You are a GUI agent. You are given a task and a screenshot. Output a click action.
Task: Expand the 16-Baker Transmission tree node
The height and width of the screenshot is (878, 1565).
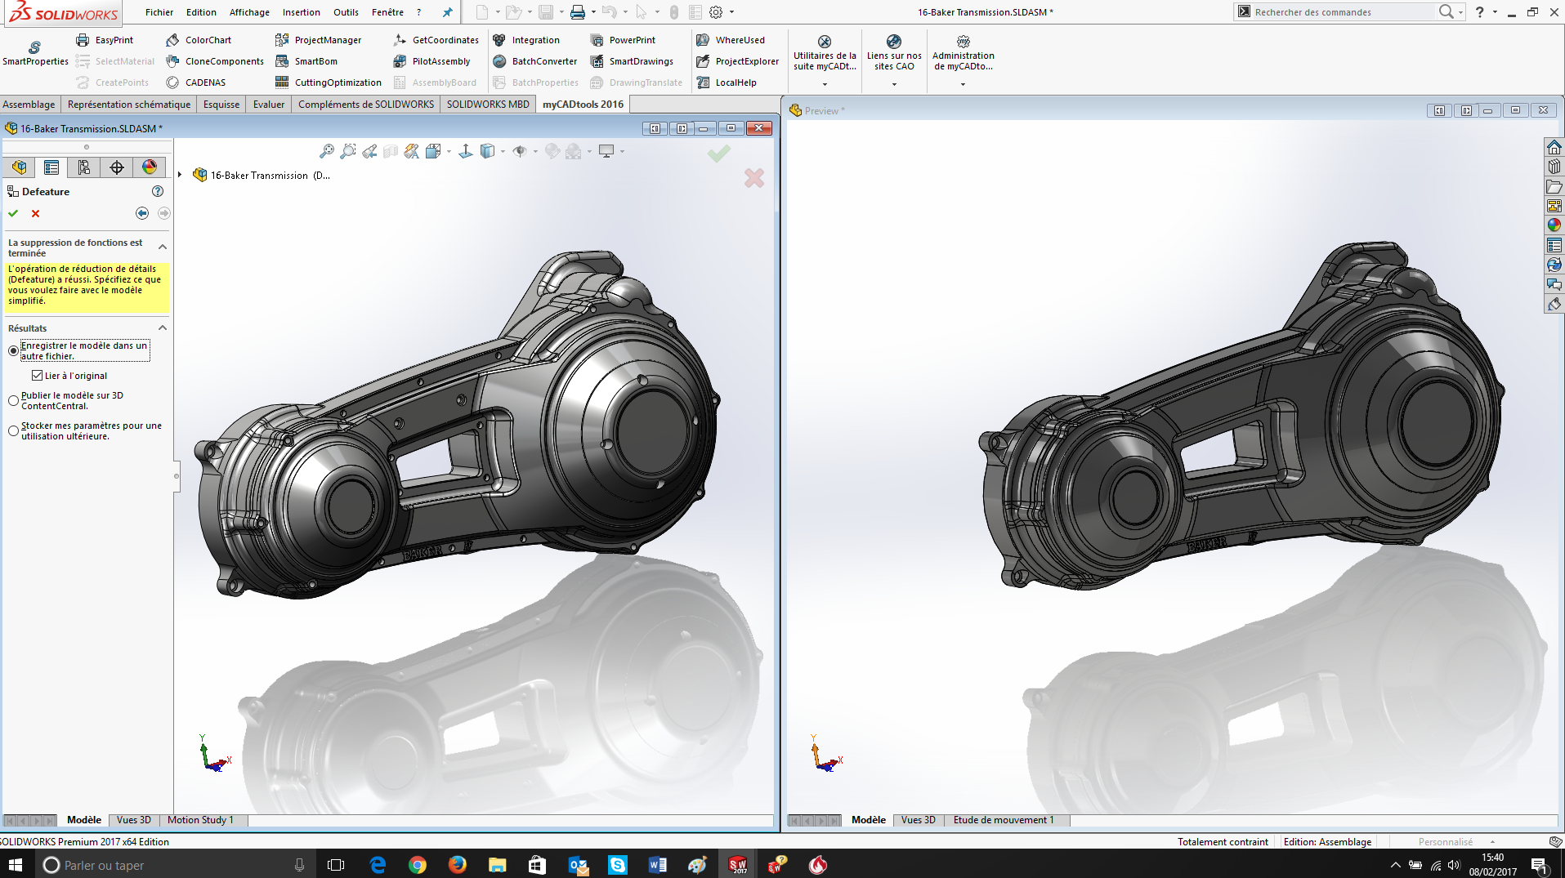coord(180,175)
